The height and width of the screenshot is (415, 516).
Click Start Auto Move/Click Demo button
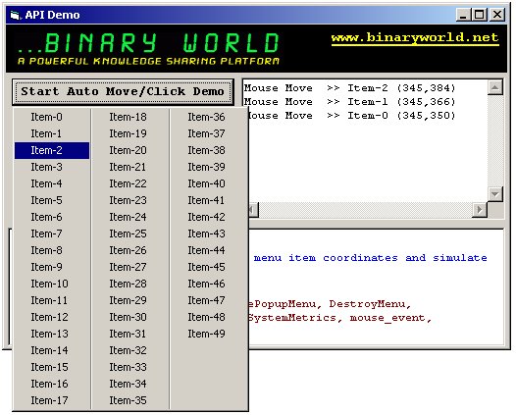(x=123, y=91)
